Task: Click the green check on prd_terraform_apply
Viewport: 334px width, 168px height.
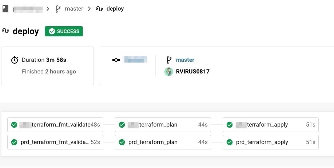Action: pos(230,142)
